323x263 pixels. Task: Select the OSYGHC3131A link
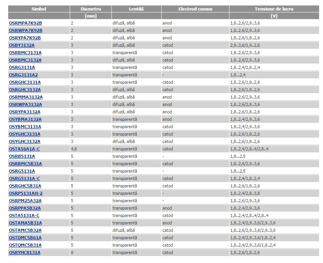25,134
